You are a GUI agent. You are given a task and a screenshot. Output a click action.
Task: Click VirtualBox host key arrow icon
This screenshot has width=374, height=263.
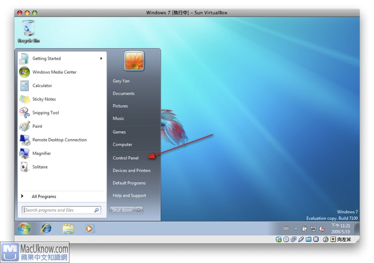click(333, 239)
